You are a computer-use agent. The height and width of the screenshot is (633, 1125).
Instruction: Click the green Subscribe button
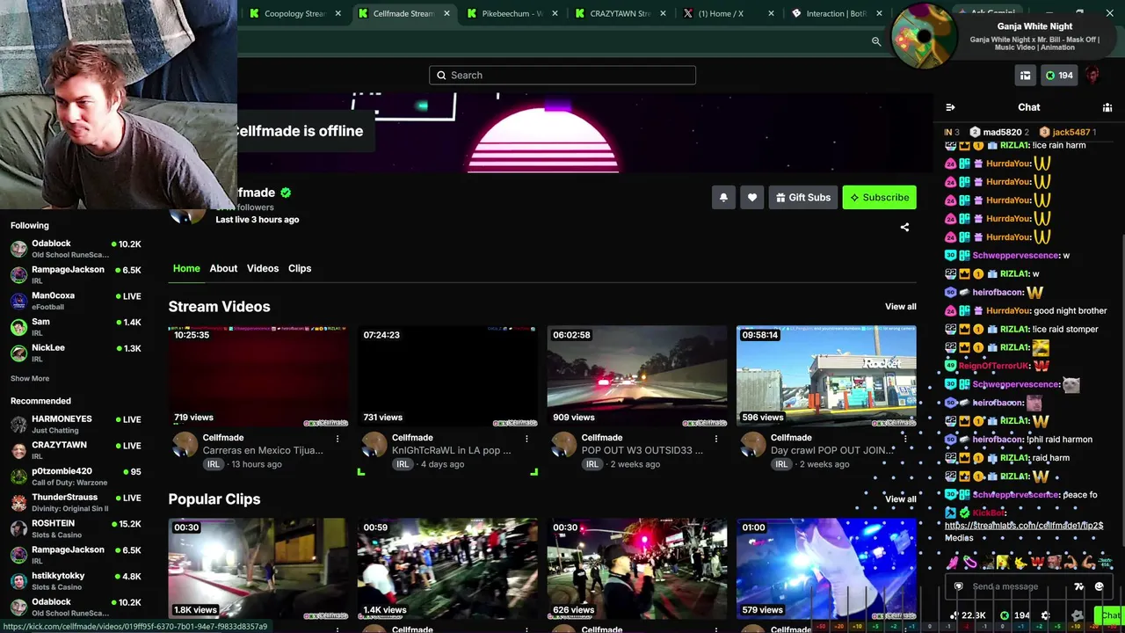(879, 198)
